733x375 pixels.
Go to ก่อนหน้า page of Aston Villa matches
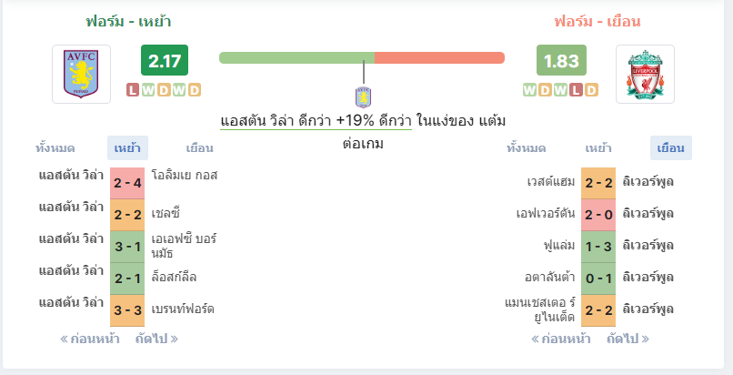click(x=90, y=339)
